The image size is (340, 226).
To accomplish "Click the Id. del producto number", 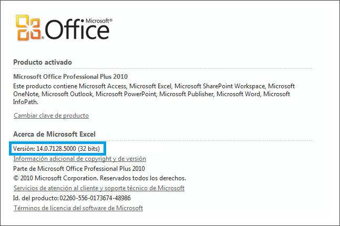I will [x=95, y=198].
